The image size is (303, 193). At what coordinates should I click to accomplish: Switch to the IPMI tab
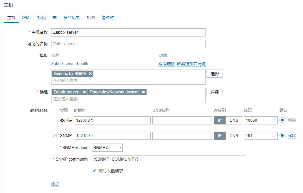pos(26,18)
